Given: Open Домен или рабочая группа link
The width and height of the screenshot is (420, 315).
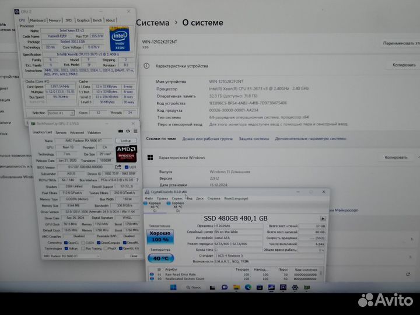Looking at the screenshot, I should tap(207, 139).
